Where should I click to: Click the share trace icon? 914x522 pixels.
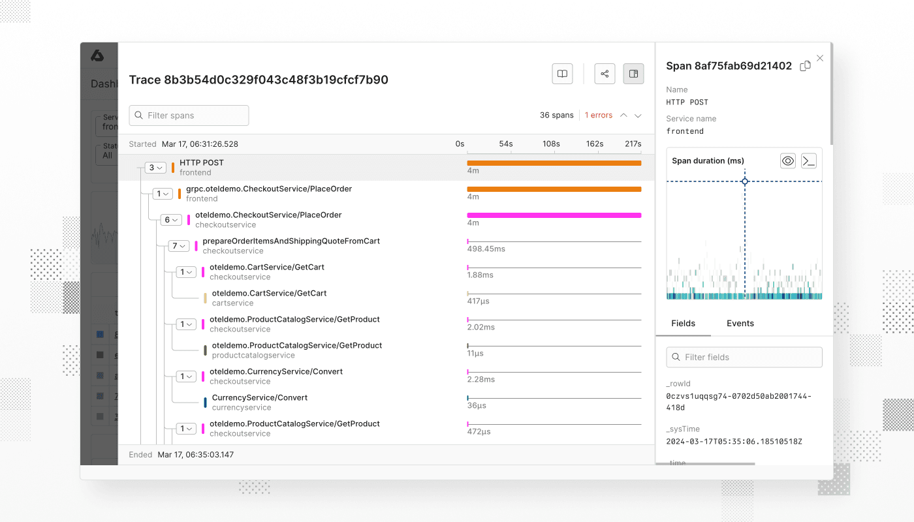click(605, 74)
